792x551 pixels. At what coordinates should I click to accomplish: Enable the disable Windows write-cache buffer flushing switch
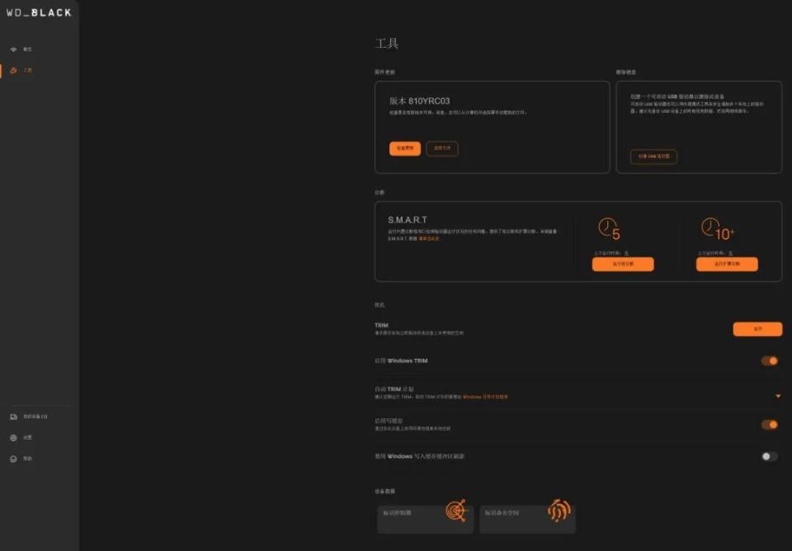(770, 457)
